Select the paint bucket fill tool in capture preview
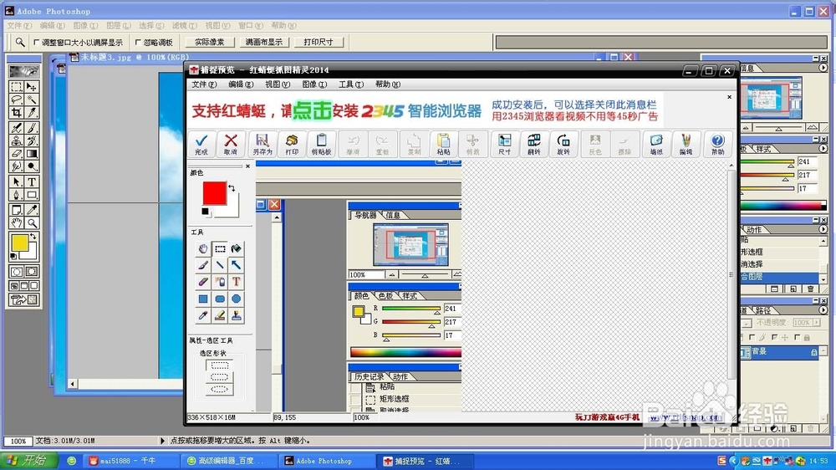Screen dimensions: 836x470 click(x=237, y=248)
